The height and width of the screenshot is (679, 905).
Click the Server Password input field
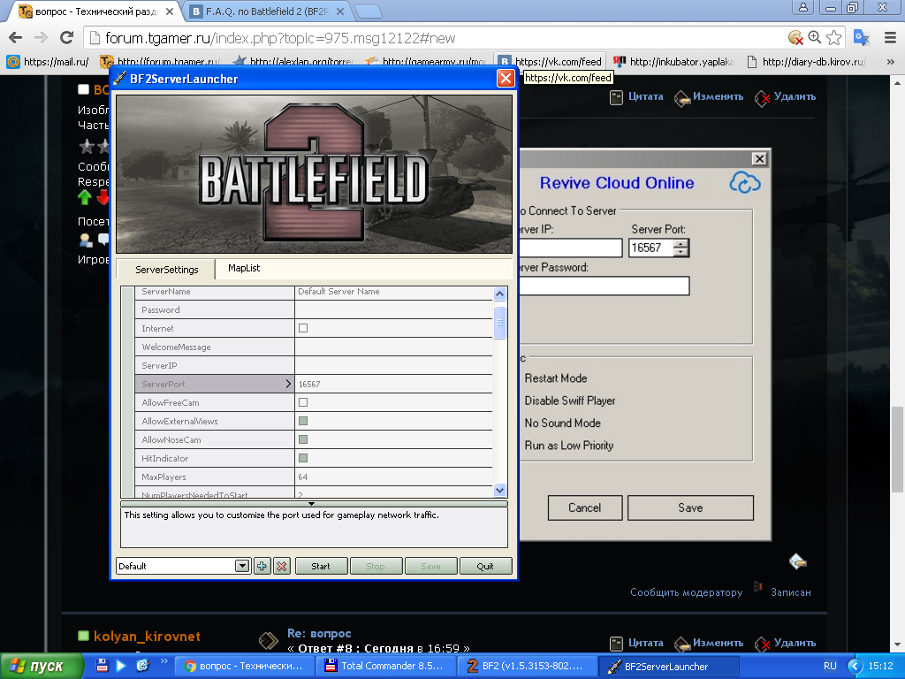click(x=603, y=286)
